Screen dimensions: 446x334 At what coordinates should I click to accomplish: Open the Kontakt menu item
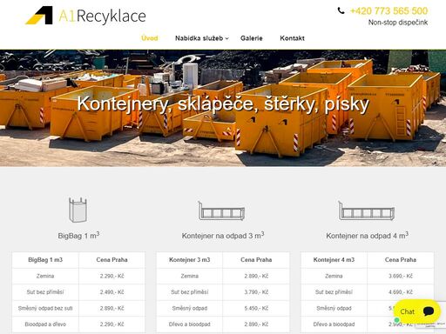pos(292,38)
